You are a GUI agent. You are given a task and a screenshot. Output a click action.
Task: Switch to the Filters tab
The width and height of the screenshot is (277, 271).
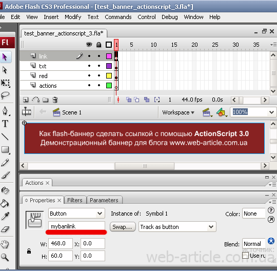75,200
